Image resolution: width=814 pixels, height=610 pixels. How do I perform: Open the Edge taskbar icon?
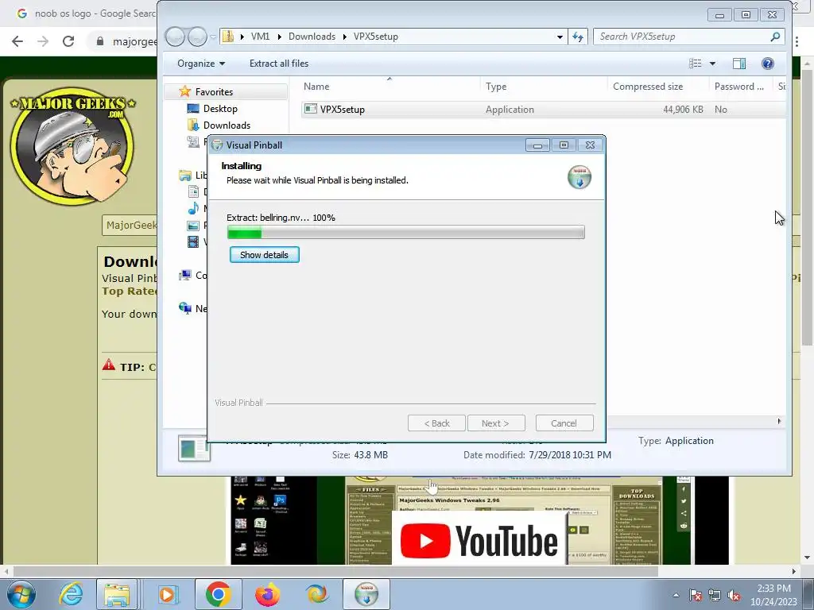pos(316,594)
